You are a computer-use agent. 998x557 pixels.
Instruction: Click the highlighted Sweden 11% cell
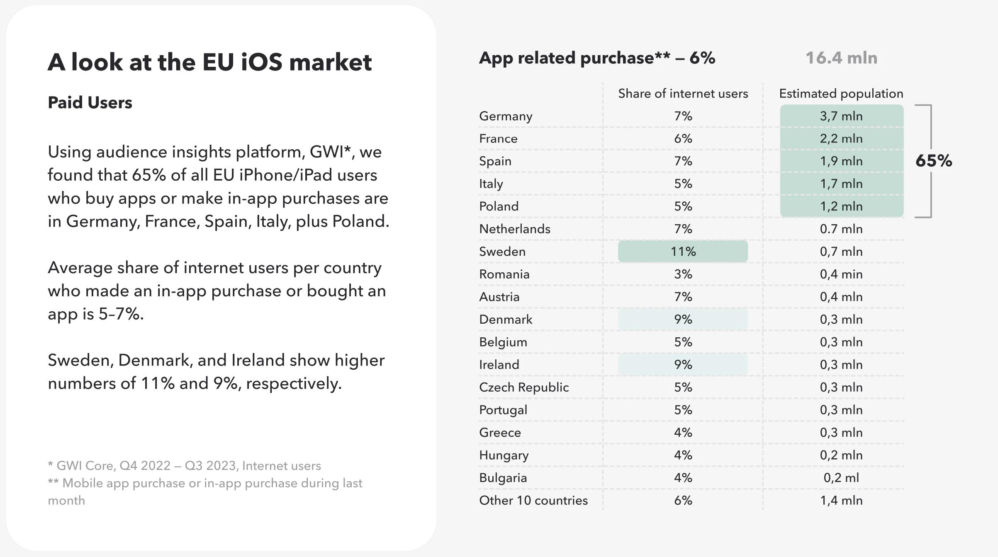tap(683, 252)
